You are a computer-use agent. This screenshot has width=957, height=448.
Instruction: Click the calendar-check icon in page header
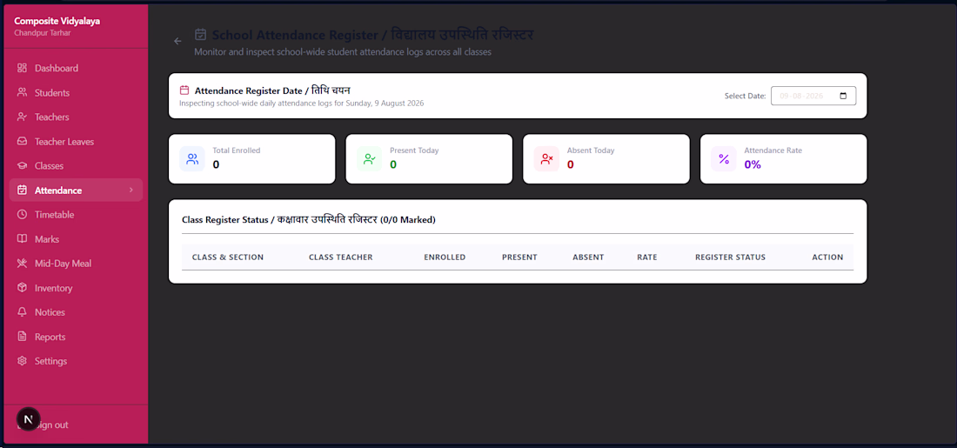[201, 34]
